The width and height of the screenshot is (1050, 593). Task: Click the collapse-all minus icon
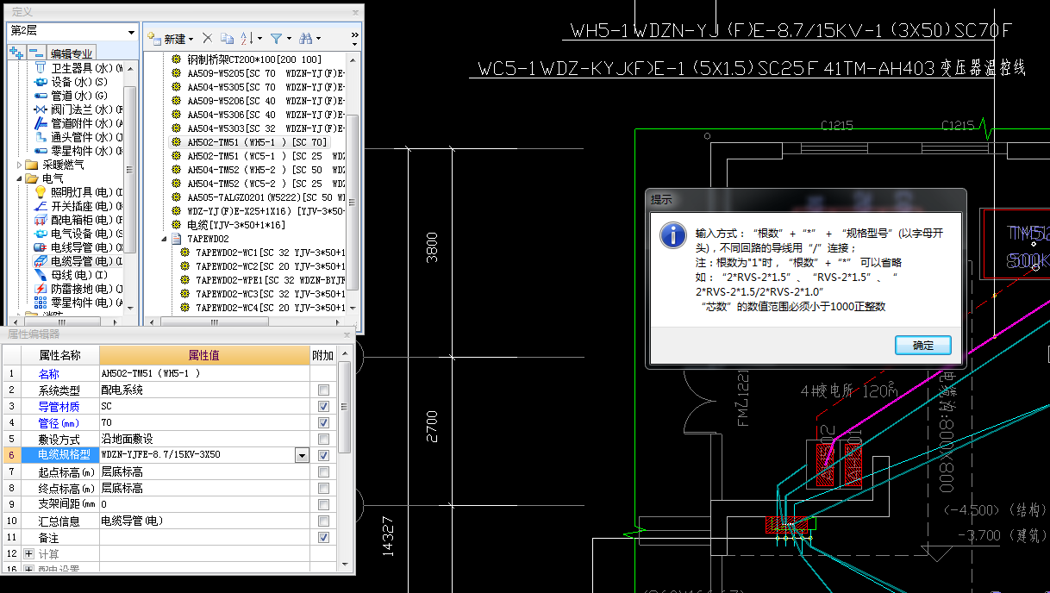(x=35, y=53)
